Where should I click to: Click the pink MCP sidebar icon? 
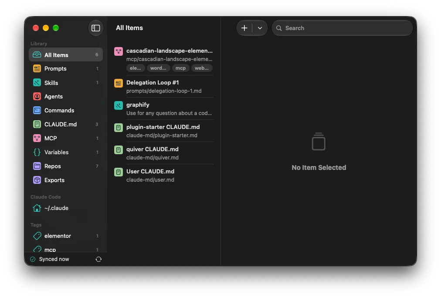click(x=37, y=138)
